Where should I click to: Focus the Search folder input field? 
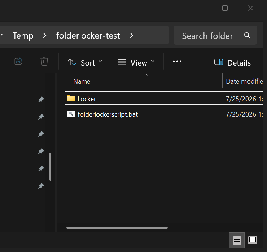coord(215,35)
